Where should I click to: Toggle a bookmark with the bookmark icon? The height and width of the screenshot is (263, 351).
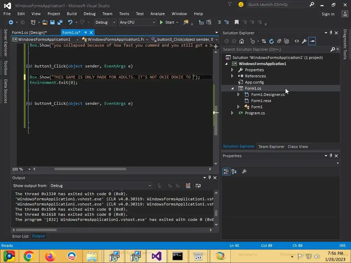point(237,22)
